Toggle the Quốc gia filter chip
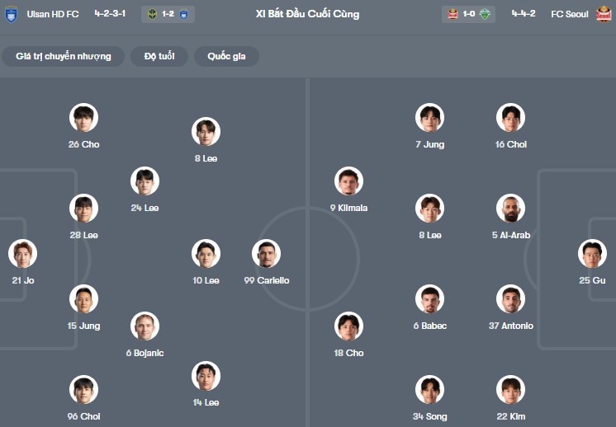616x427 pixels. (226, 56)
